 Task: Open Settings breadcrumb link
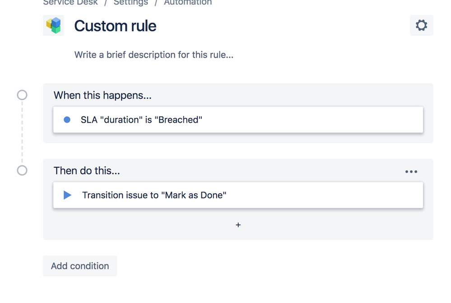[x=130, y=3]
